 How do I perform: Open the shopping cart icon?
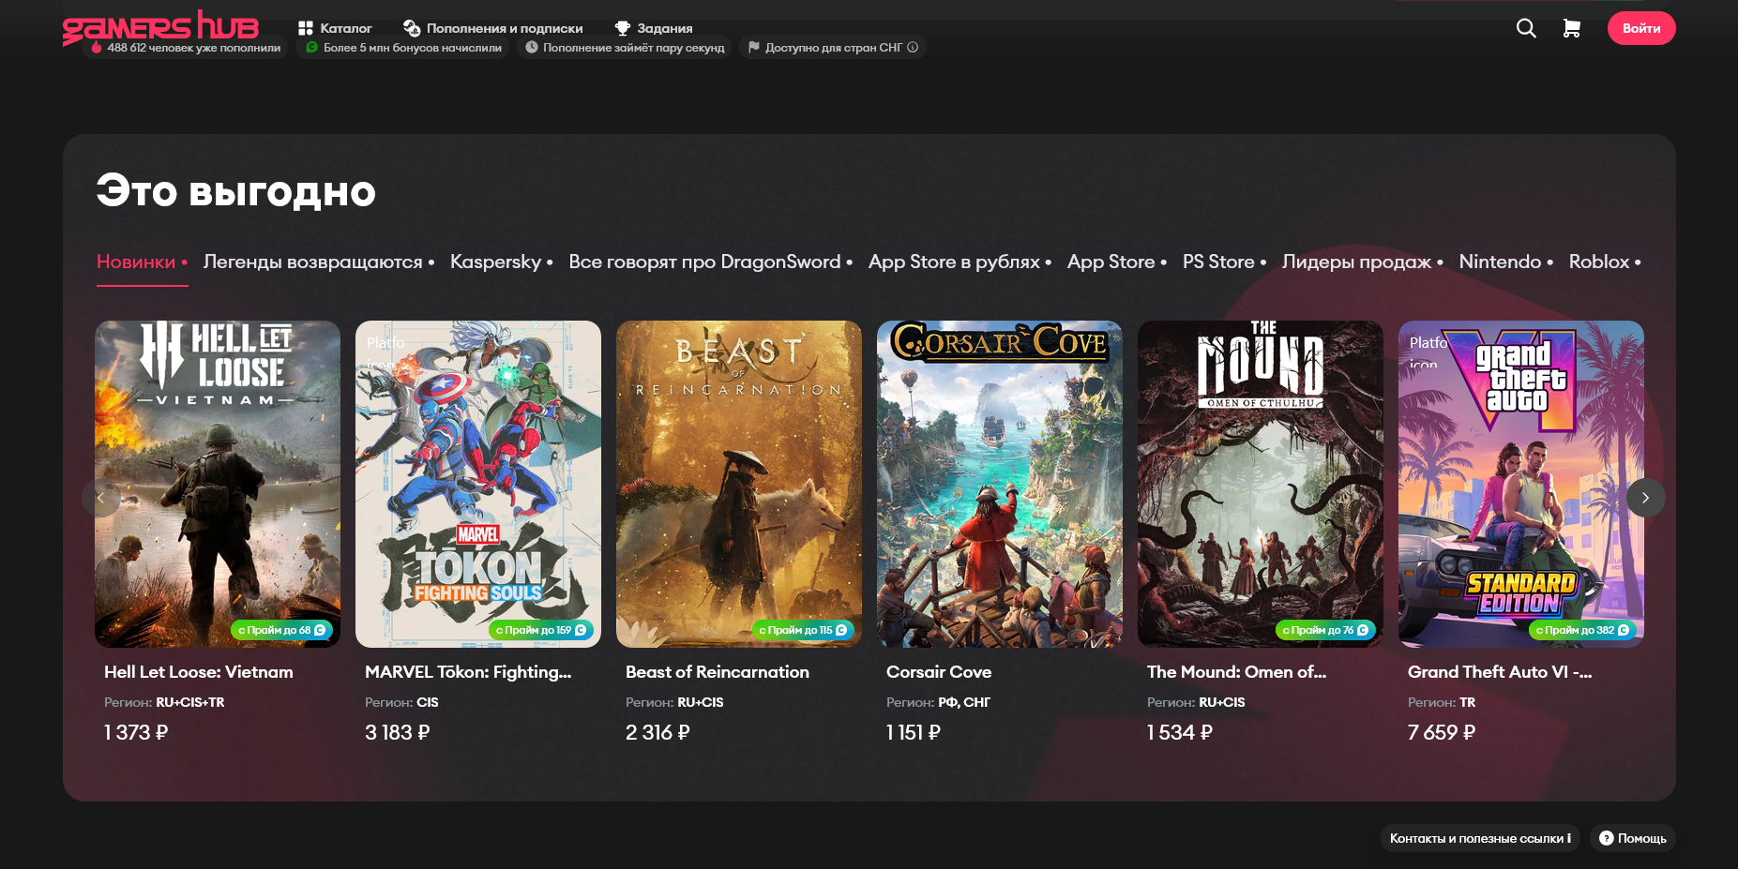[1571, 28]
